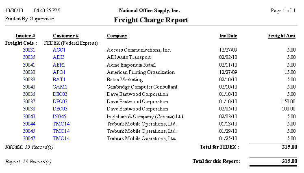The width and height of the screenshot is (304, 173).
Task: Open customer ACC1 record
Action: point(59,50)
